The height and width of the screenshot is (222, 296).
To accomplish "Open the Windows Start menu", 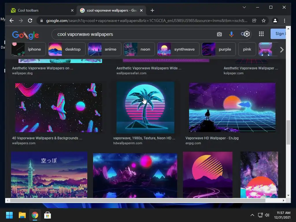I will [x=9, y=215].
